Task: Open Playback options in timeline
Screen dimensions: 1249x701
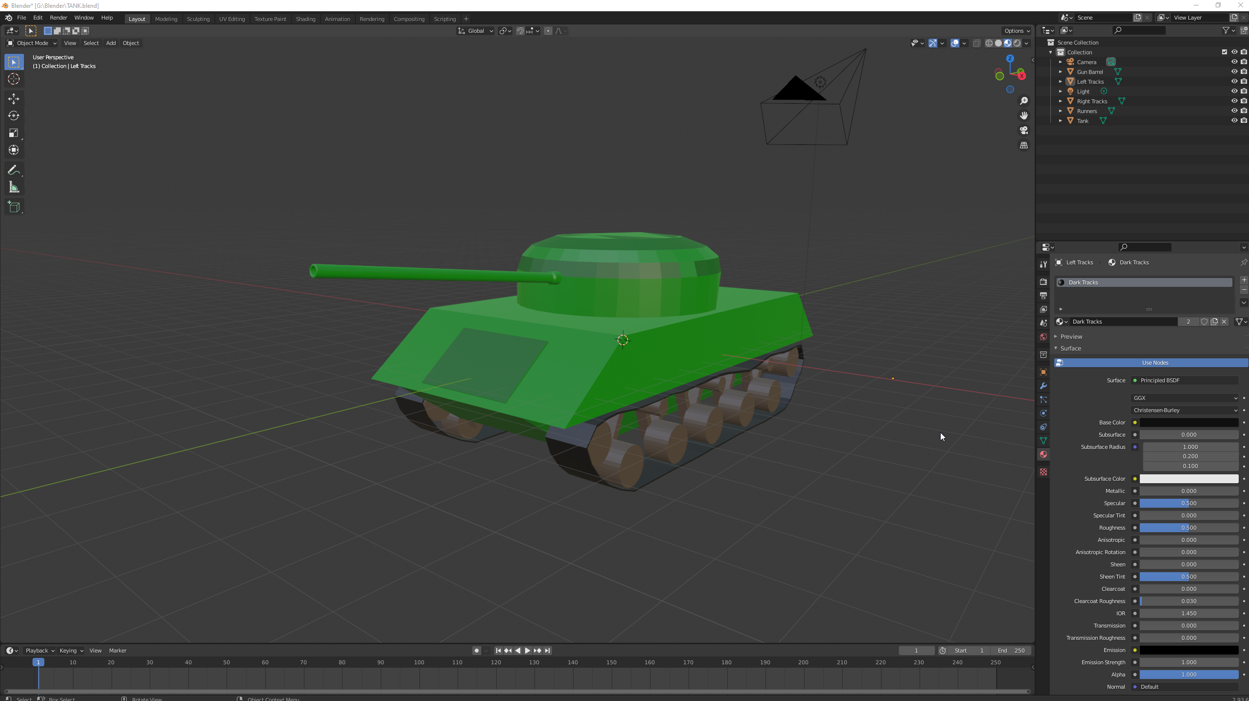Action: click(x=40, y=651)
